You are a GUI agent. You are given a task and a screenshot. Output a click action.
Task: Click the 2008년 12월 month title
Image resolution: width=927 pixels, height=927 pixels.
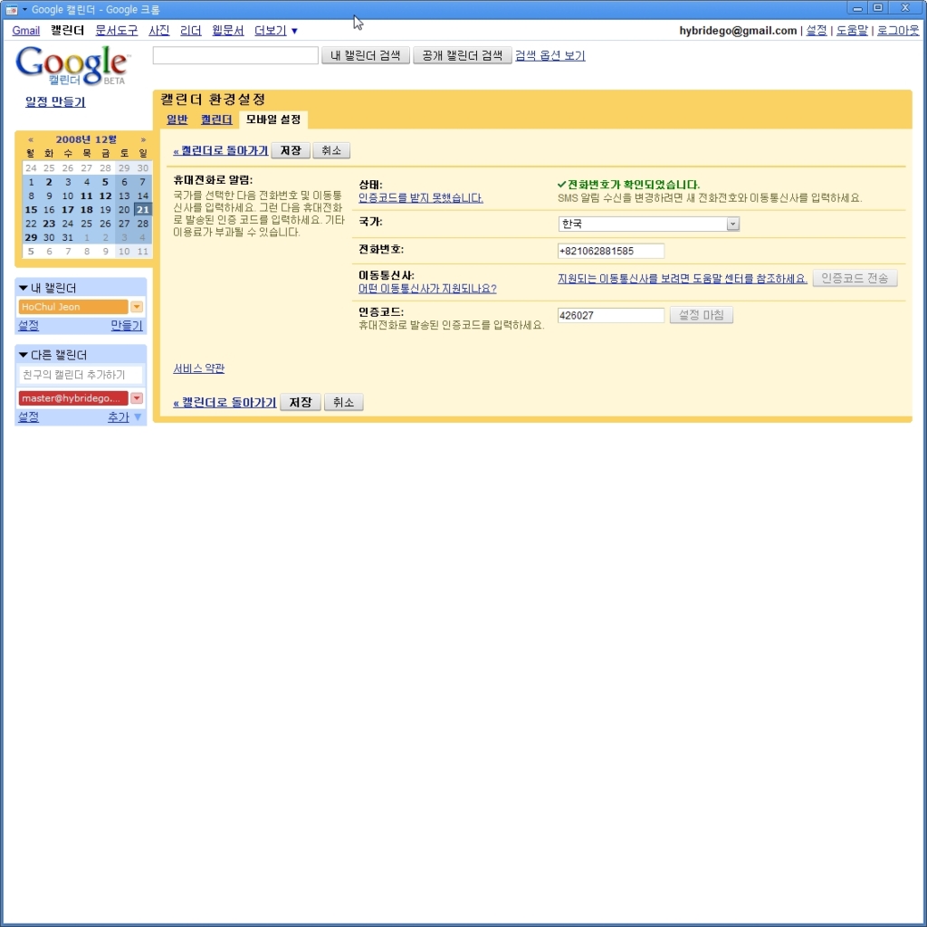point(86,139)
